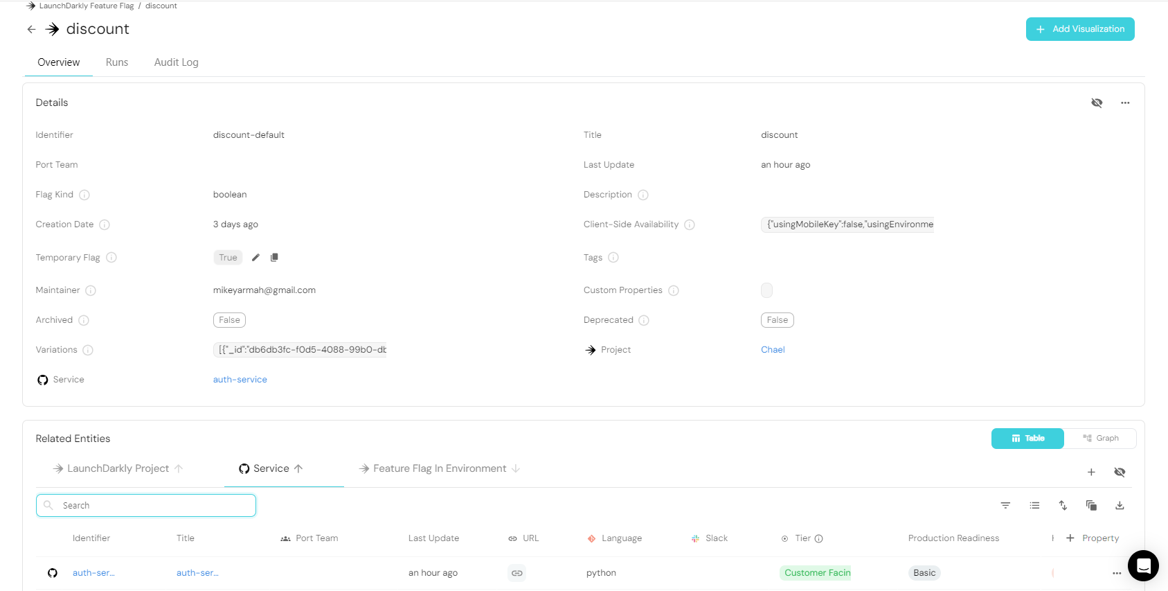Expand the Client-Side Availability JSON value
The image size is (1168, 591).
(x=847, y=224)
